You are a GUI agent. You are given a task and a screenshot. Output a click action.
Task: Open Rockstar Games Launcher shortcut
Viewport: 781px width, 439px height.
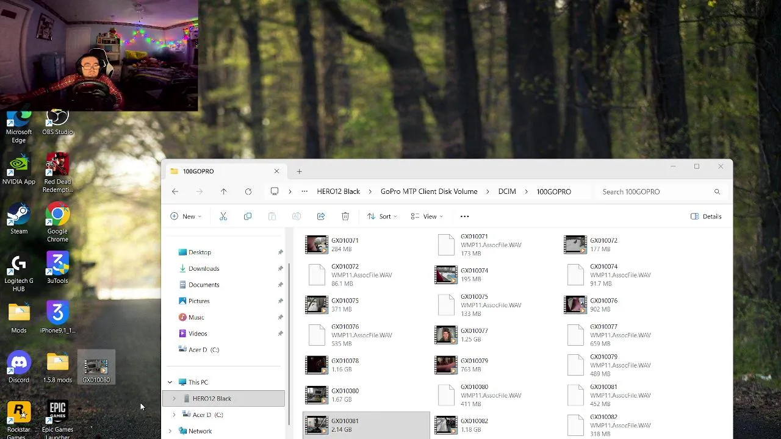point(19,420)
